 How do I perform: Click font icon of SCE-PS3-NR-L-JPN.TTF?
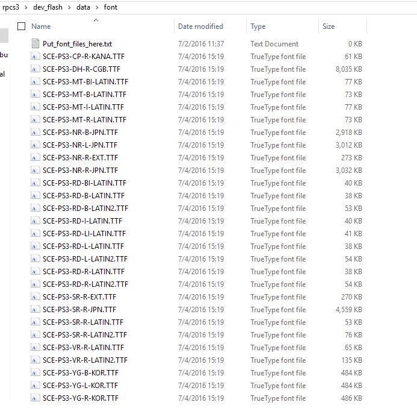(35, 145)
